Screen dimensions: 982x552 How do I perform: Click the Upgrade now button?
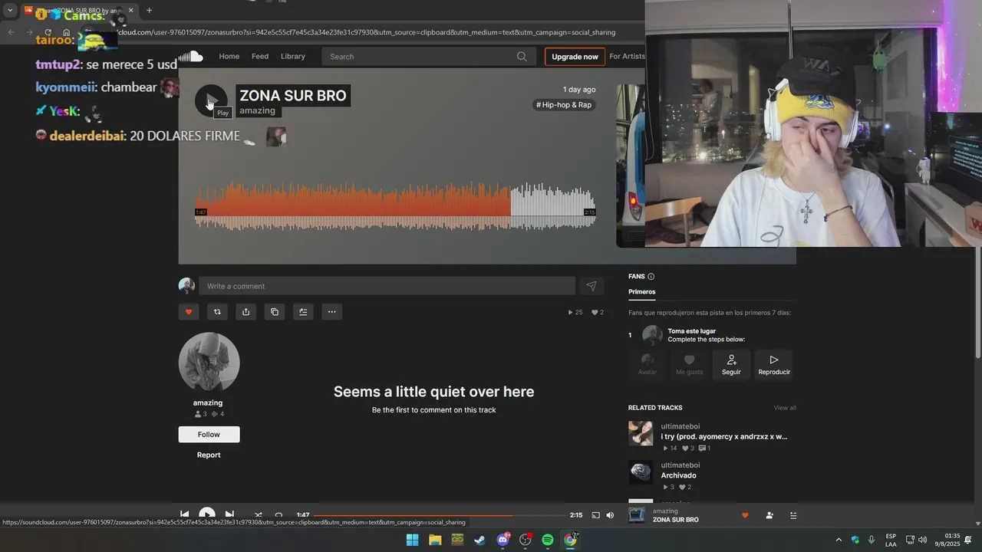coord(575,57)
